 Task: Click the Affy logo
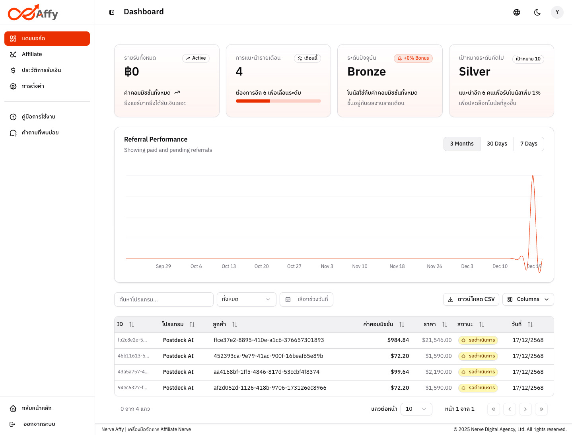[x=33, y=13]
